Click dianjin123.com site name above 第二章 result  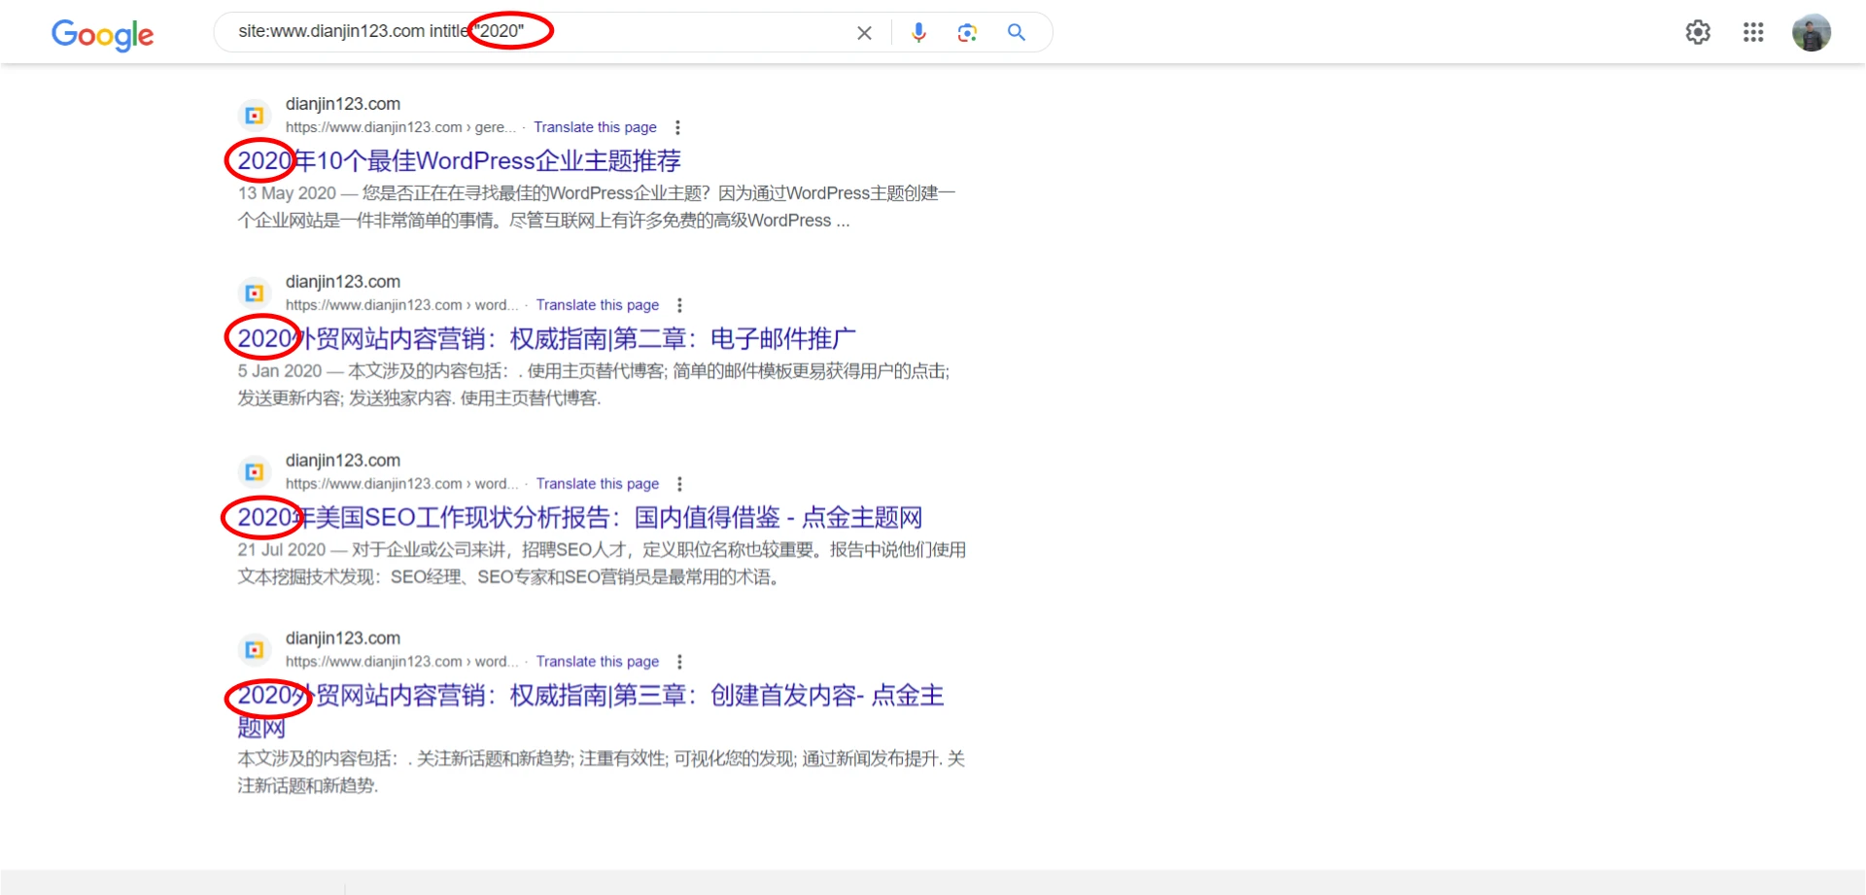343,282
